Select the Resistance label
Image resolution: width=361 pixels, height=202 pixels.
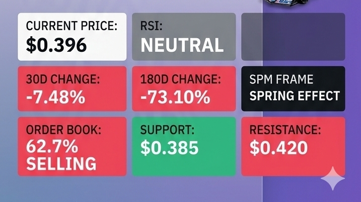click(x=285, y=130)
